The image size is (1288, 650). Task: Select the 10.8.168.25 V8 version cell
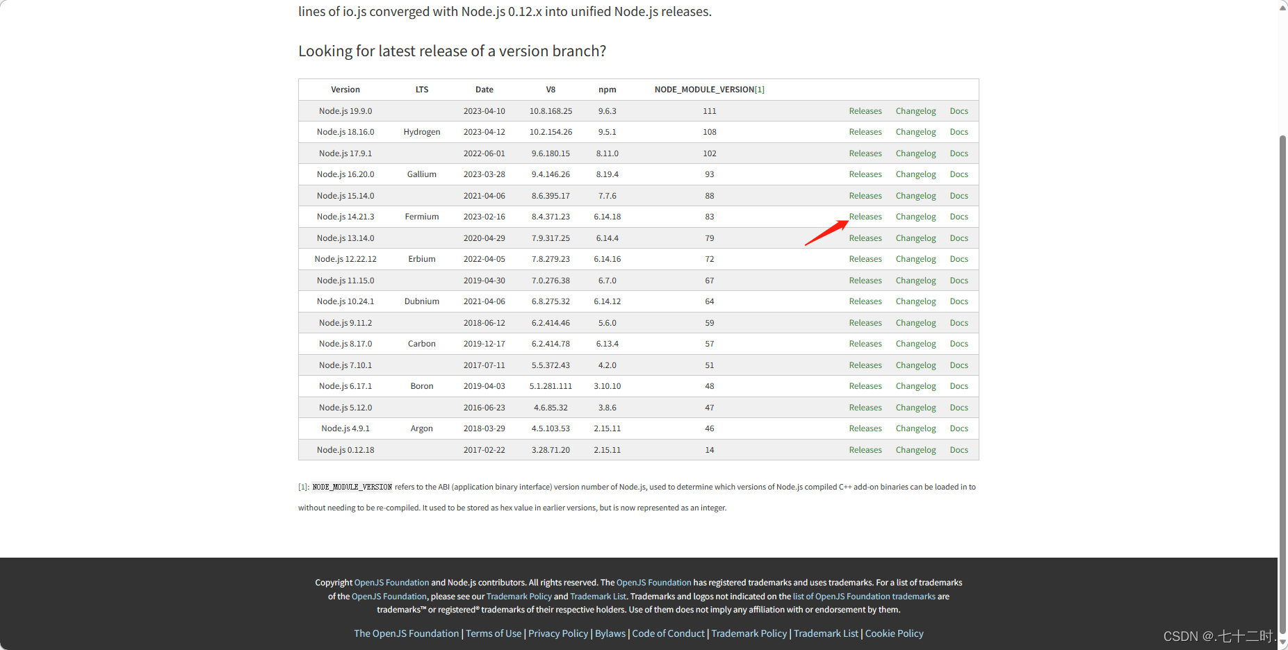tap(551, 111)
